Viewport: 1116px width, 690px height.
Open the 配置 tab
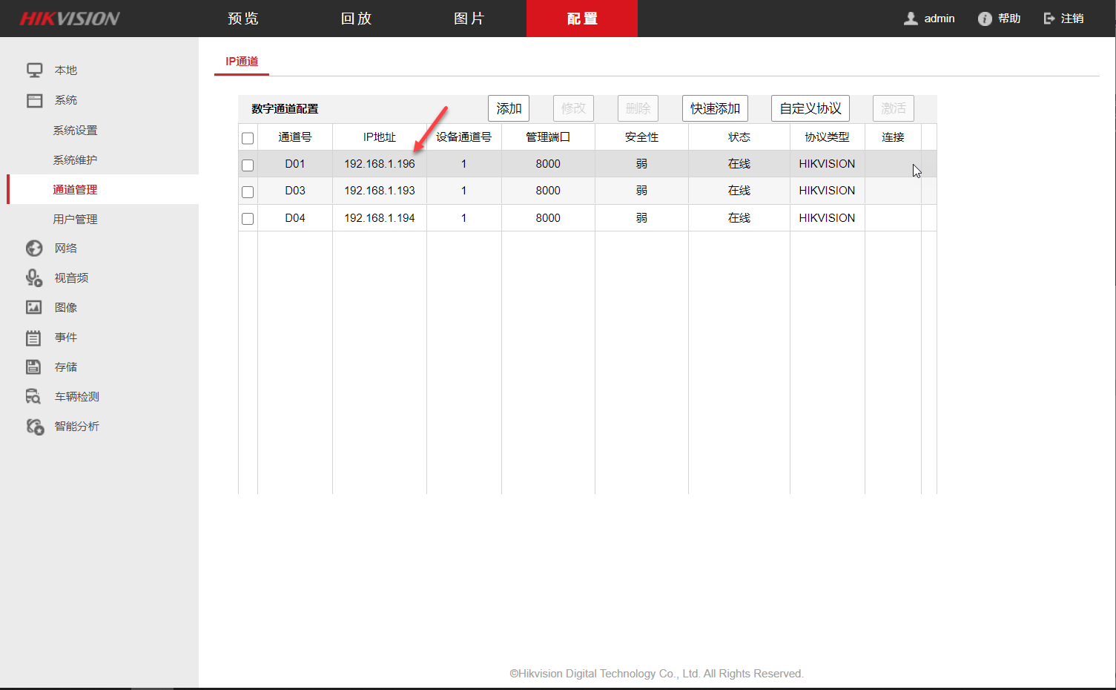(582, 19)
